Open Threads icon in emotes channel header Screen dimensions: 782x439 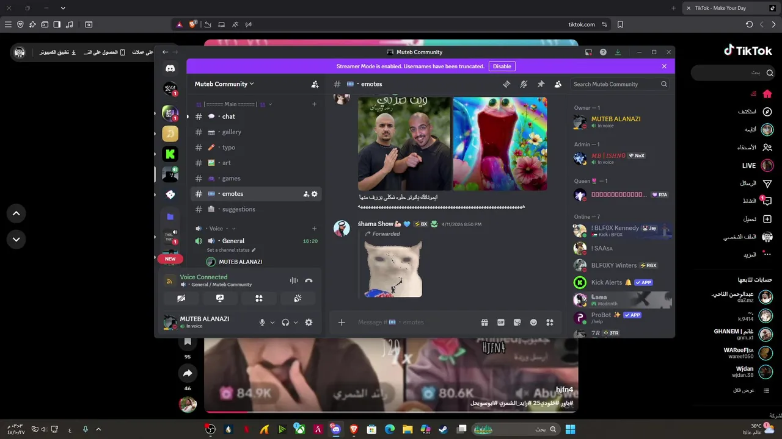click(506, 84)
